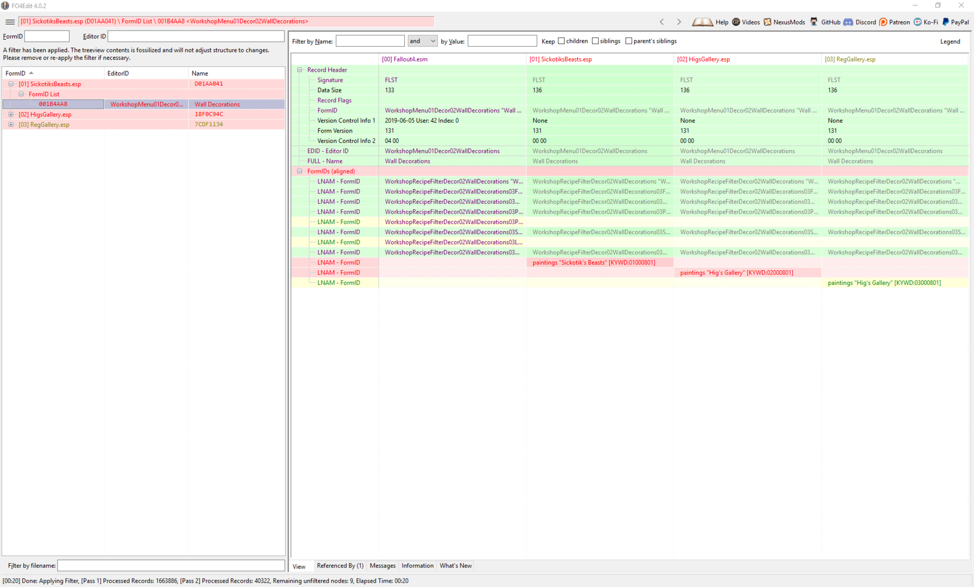The width and height of the screenshot is (974, 587).
Task: Click the D01AA041 name cell
Action: 209,84
